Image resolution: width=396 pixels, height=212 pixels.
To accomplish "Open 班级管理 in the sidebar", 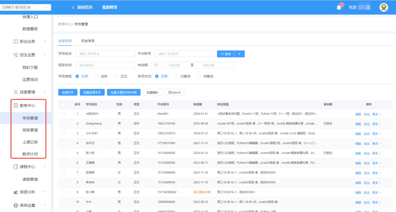I will click(x=30, y=130).
